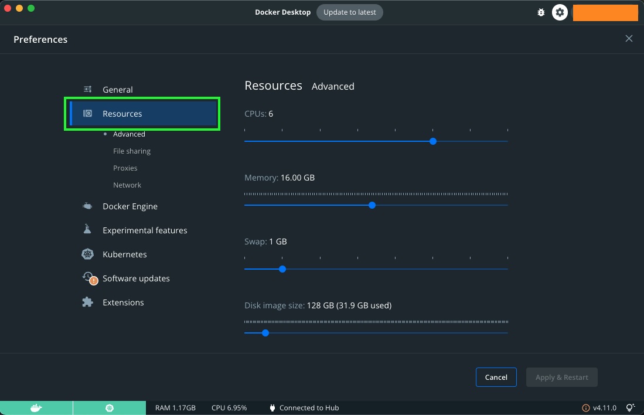The height and width of the screenshot is (415, 644).
Task: Click the Swap slider handle
Action: click(x=282, y=269)
